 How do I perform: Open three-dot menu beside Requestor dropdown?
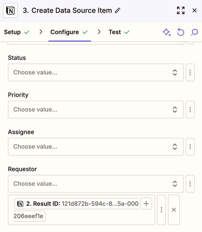point(190,184)
